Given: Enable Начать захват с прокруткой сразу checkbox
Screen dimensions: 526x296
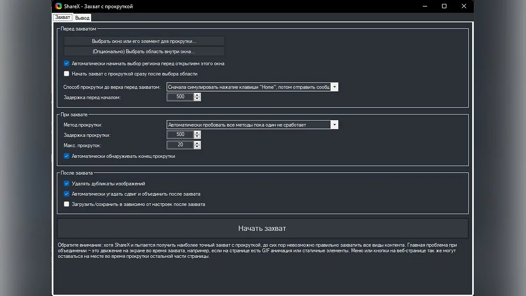Looking at the screenshot, I should [x=67, y=74].
